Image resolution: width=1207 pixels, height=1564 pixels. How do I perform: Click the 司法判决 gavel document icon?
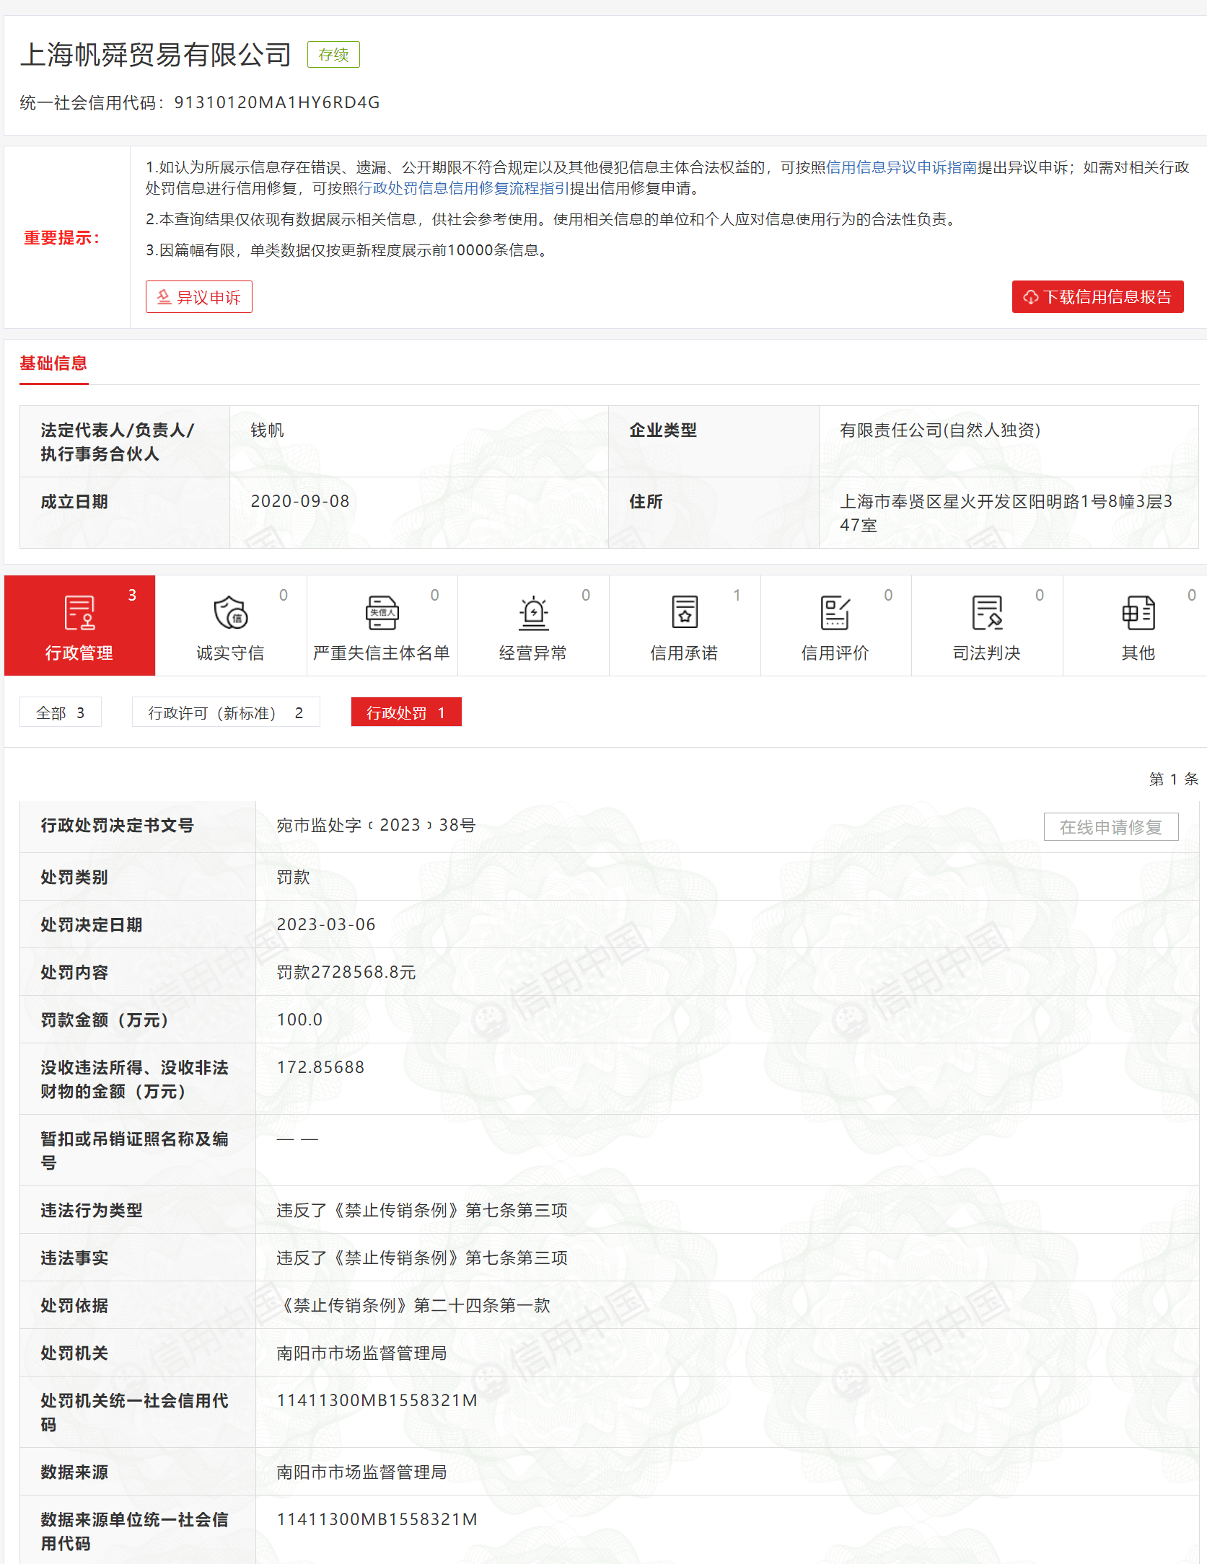[987, 614]
